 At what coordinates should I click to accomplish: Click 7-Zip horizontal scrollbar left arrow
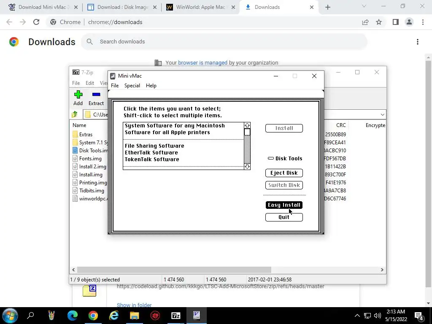(x=73, y=270)
